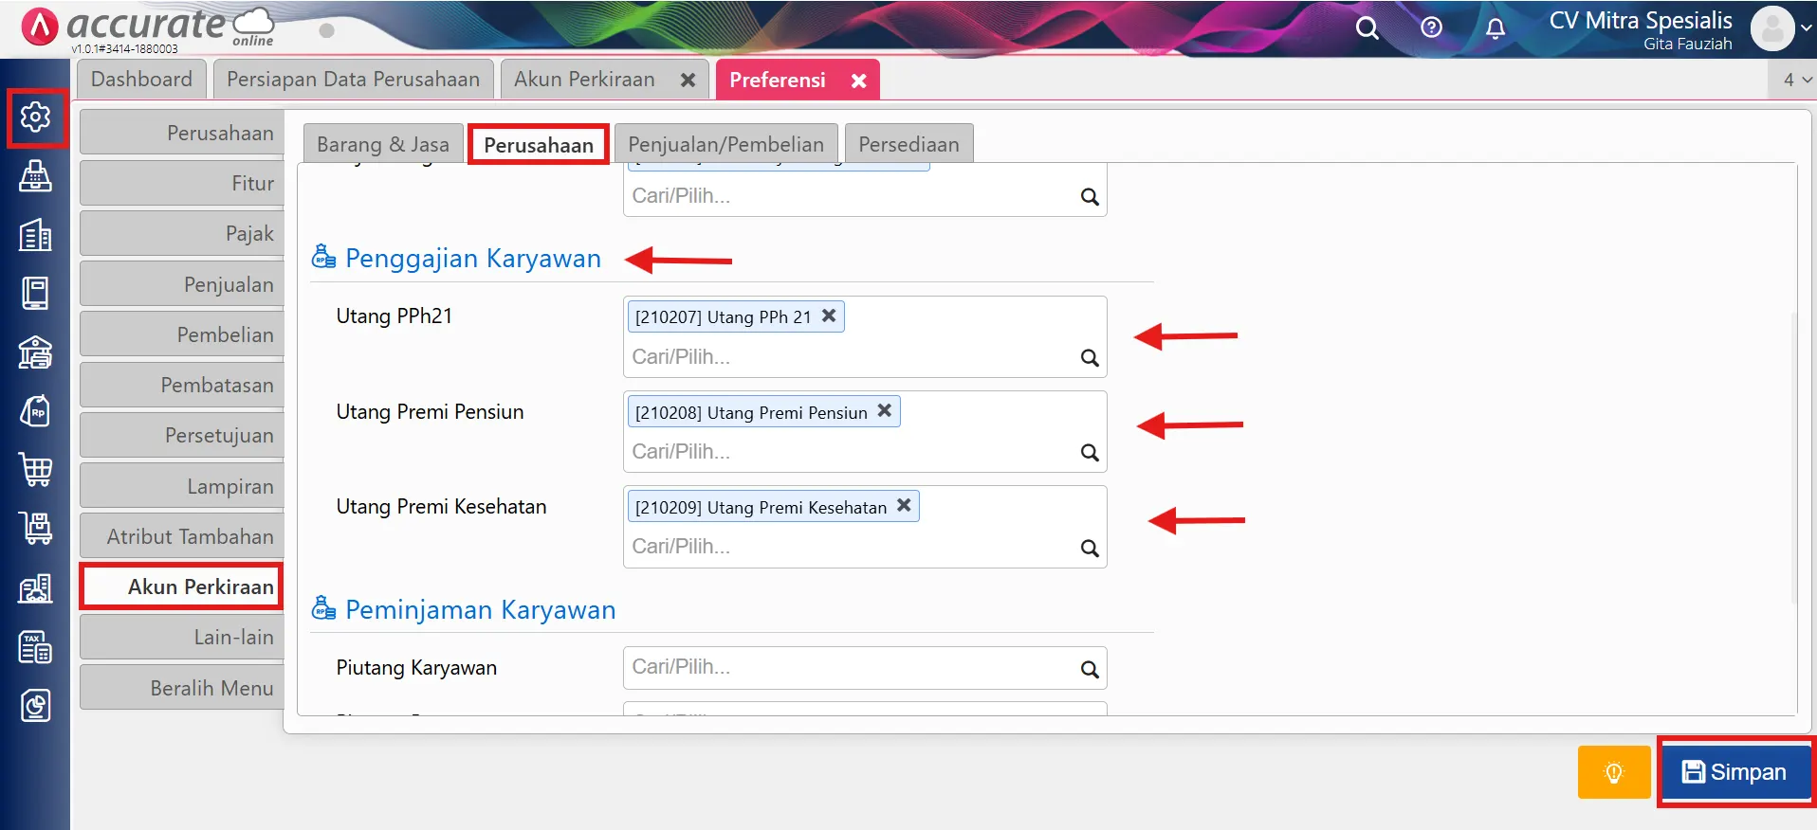
Task: Remove the Utang PPh 21 account tag
Action: [829, 316]
